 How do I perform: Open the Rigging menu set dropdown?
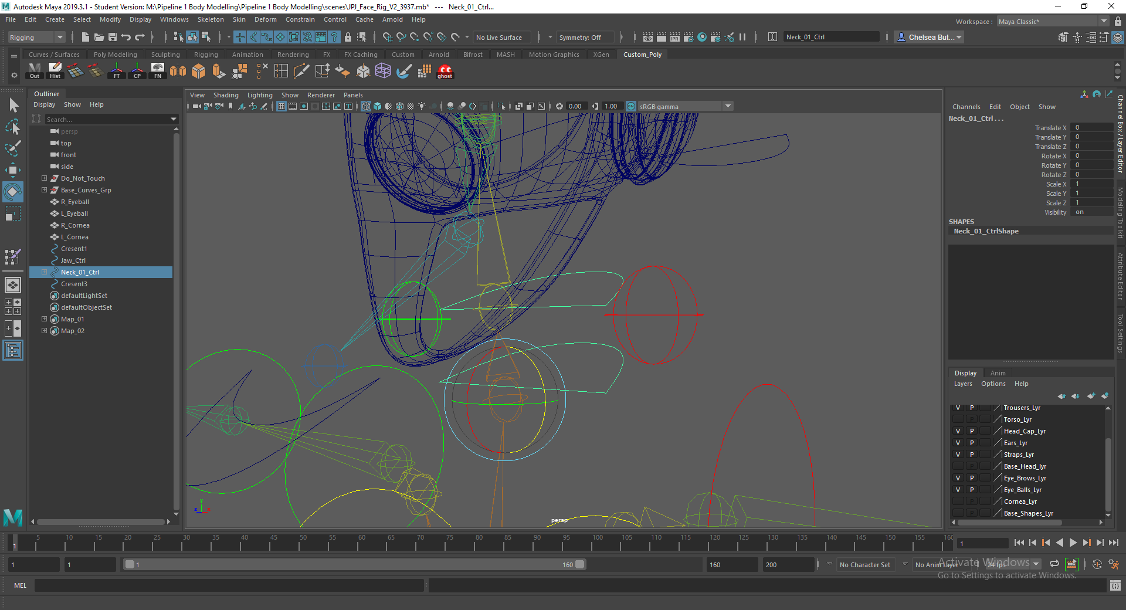click(x=59, y=37)
